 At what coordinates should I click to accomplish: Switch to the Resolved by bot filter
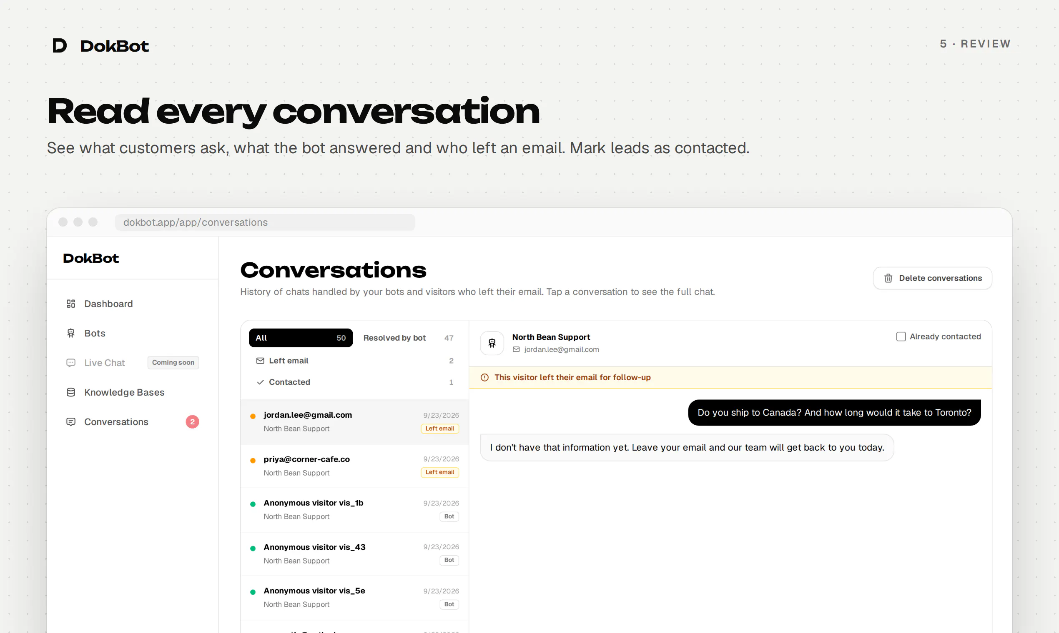coord(408,338)
